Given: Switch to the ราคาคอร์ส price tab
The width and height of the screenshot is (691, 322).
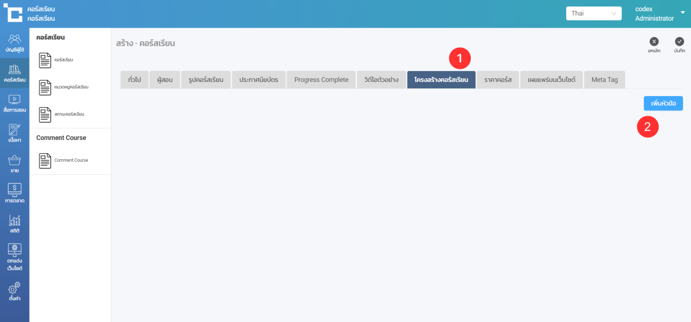Looking at the screenshot, I should (x=498, y=80).
